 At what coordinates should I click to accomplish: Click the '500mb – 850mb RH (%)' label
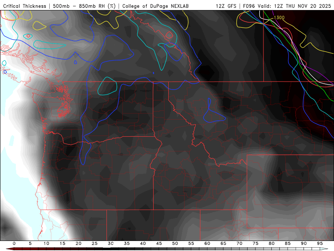click(84, 6)
